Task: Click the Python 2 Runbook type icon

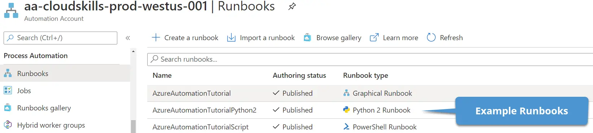Action: pos(346,110)
